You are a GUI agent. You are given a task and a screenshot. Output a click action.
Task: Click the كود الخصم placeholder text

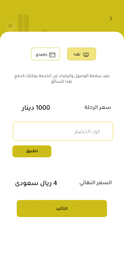(87, 132)
